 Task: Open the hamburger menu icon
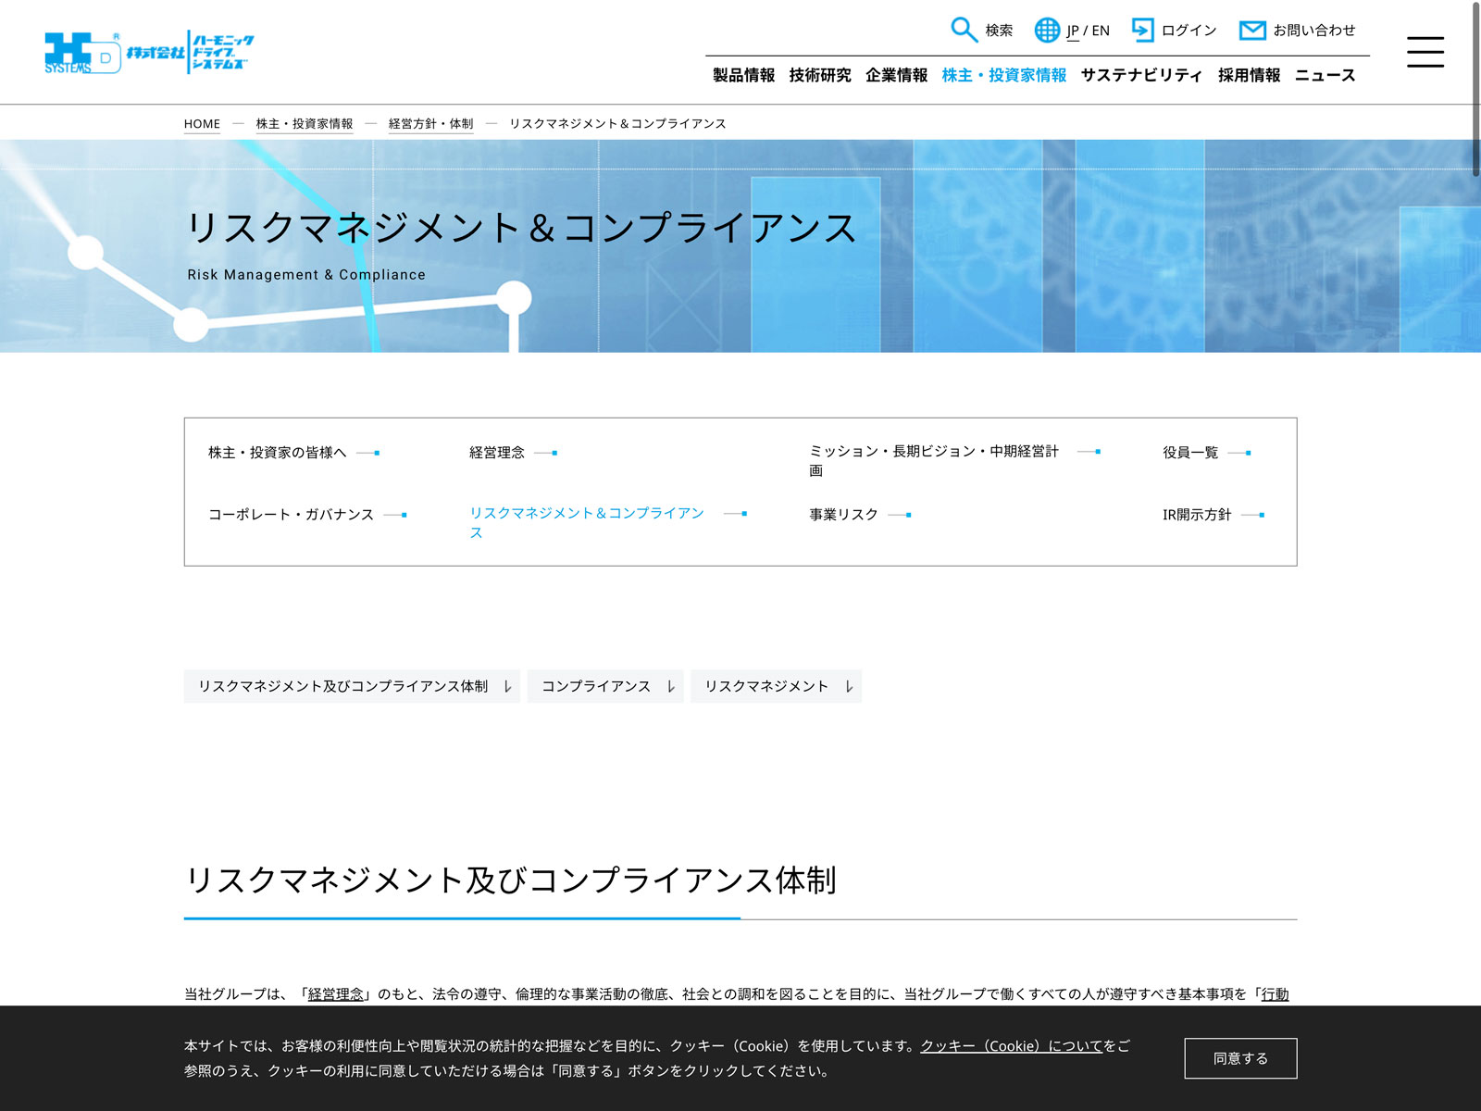1425,52
